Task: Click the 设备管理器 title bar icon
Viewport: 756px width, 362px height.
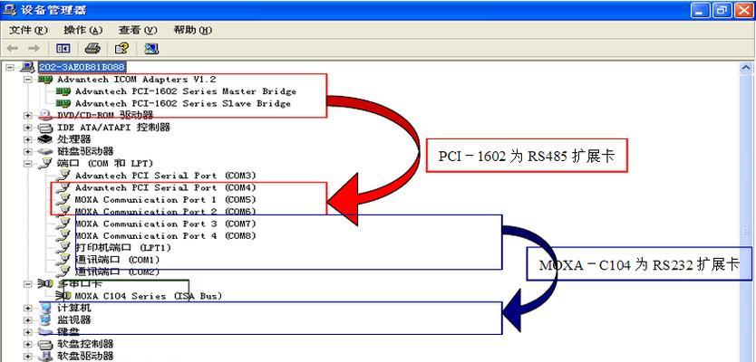Action: pos(10,9)
